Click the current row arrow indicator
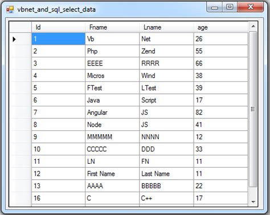The image size is (270, 215). (x=14, y=39)
